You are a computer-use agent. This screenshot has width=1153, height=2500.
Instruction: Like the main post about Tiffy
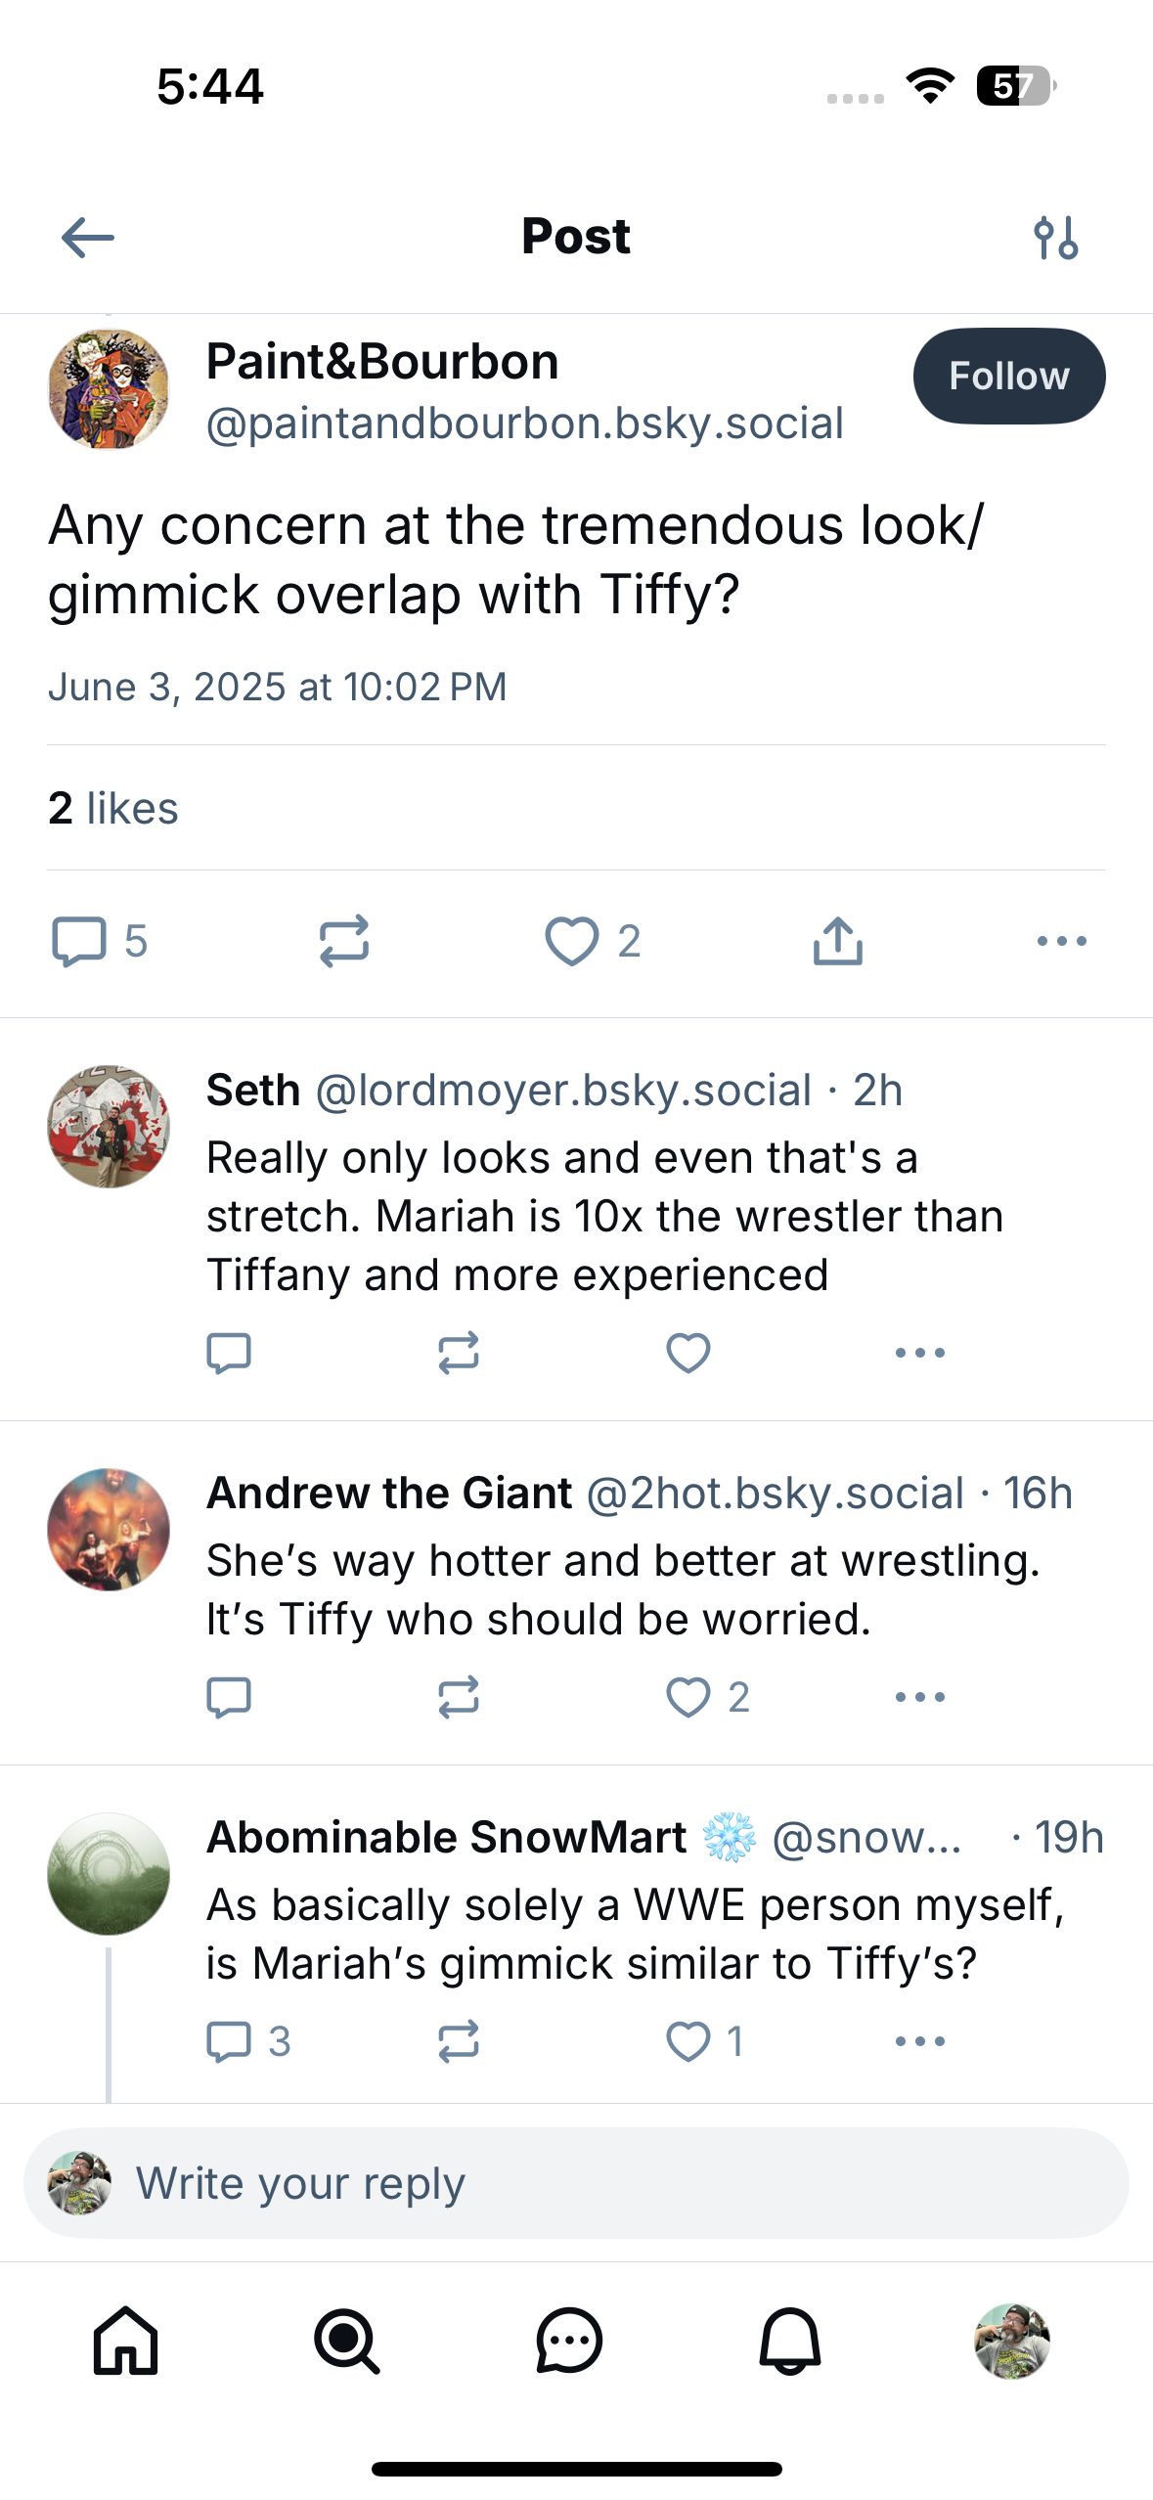[x=572, y=941]
